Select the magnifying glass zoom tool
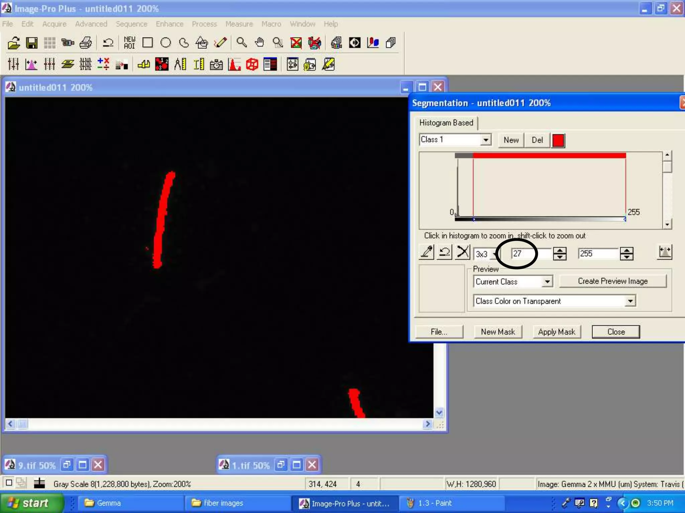Screen dimensions: 685x513 click(241, 43)
